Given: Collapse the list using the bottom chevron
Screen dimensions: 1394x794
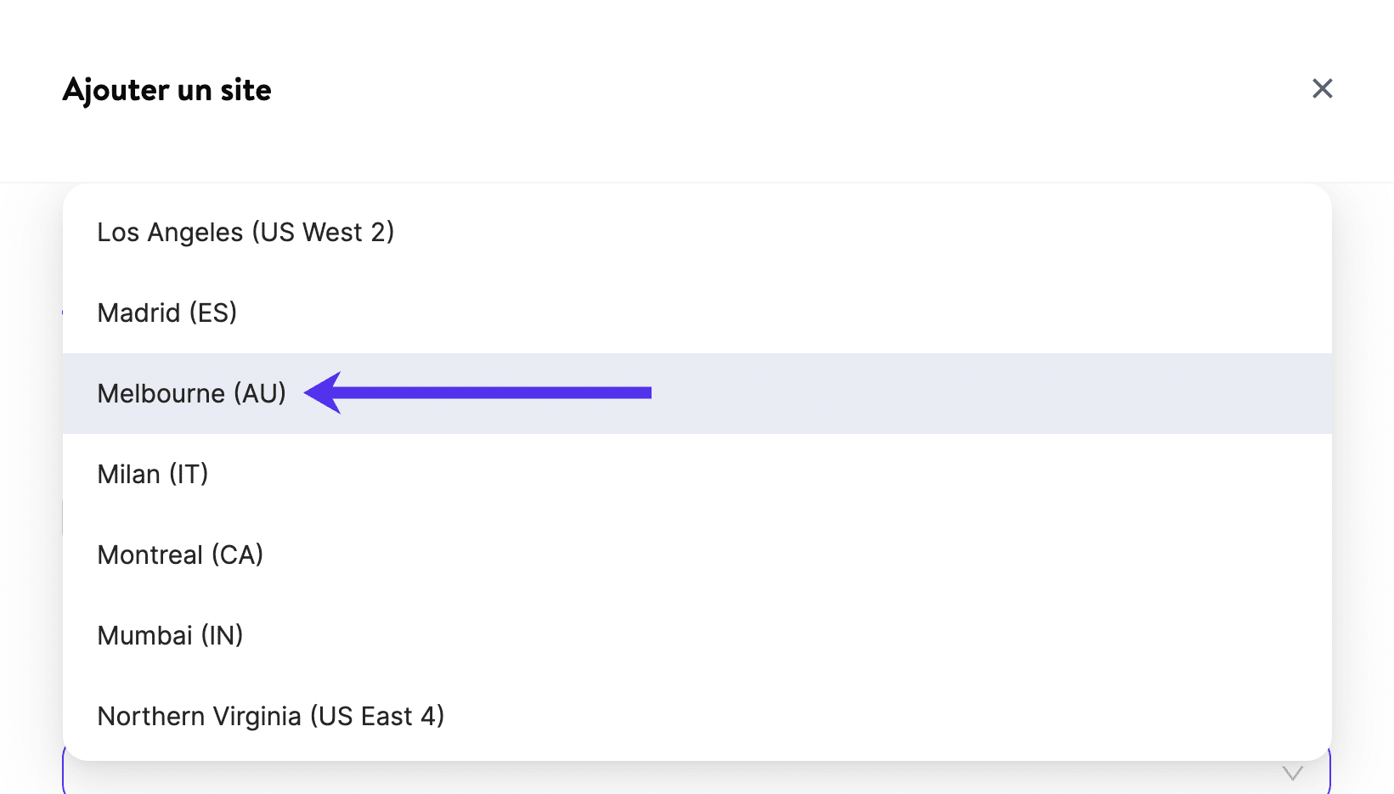Looking at the screenshot, I should 1292,773.
